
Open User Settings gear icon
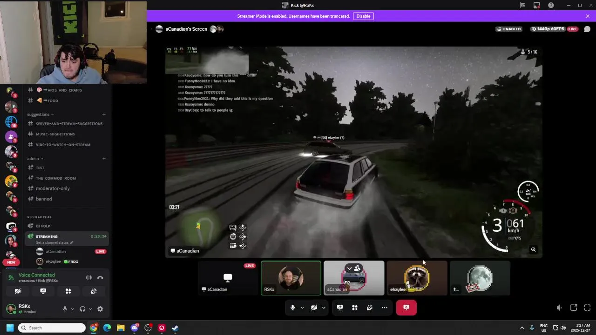[x=100, y=309]
